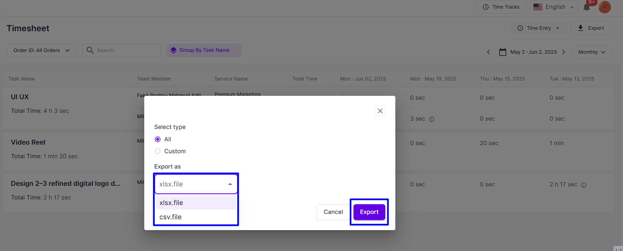This screenshot has width=623, height=251.
Task: Close the export dialog with X
Action: coord(380,111)
